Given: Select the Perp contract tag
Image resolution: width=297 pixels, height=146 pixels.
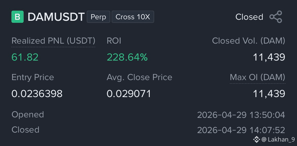Looking at the screenshot, I should (98, 17).
